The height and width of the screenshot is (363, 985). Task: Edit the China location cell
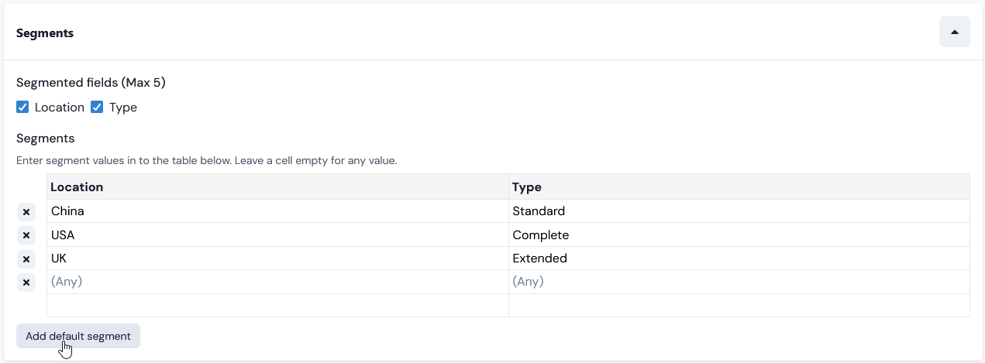(277, 211)
